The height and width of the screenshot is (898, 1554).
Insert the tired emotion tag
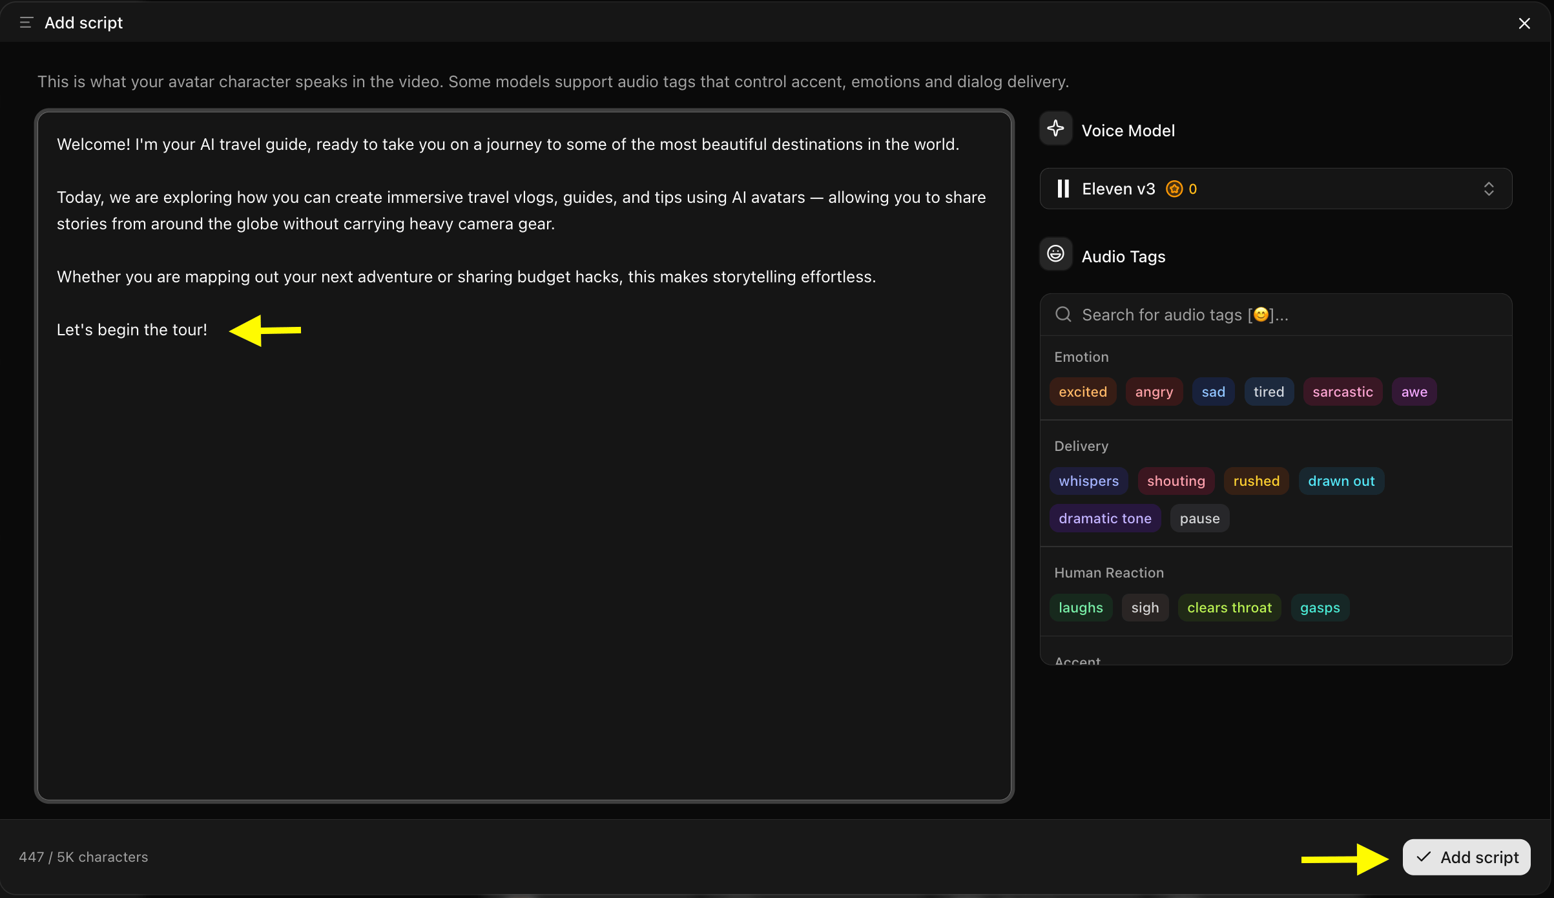click(1269, 392)
